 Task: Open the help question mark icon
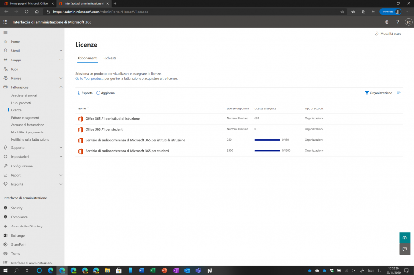(397, 22)
